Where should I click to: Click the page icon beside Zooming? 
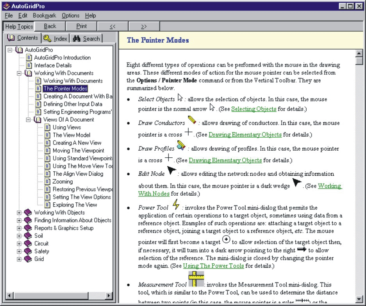coord(47,182)
